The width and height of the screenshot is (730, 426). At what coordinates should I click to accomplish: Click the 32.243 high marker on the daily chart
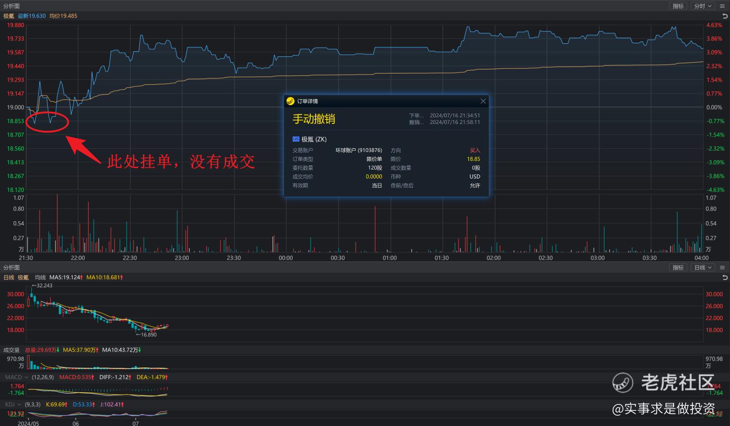42,285
